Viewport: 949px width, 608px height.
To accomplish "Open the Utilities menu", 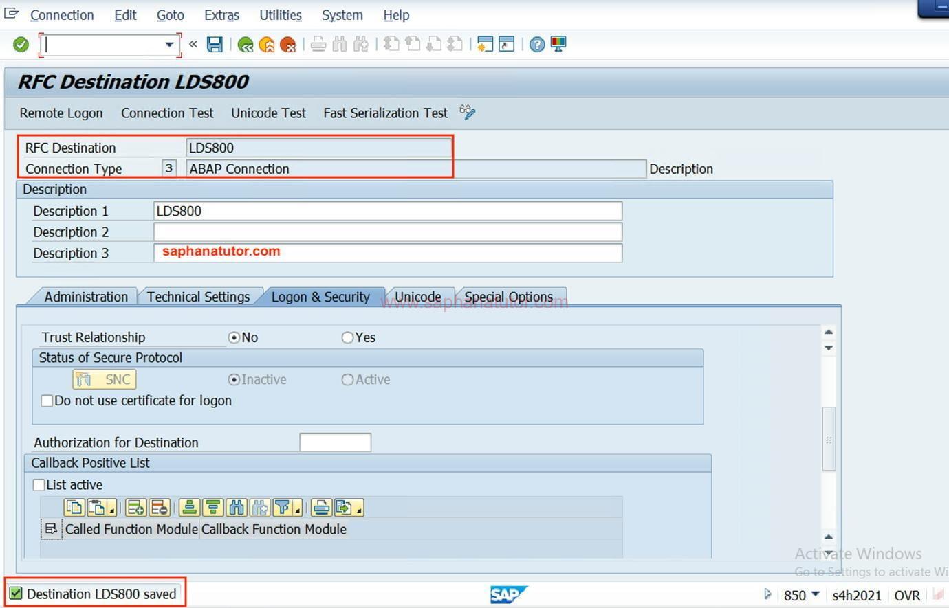I will (281, 15).
